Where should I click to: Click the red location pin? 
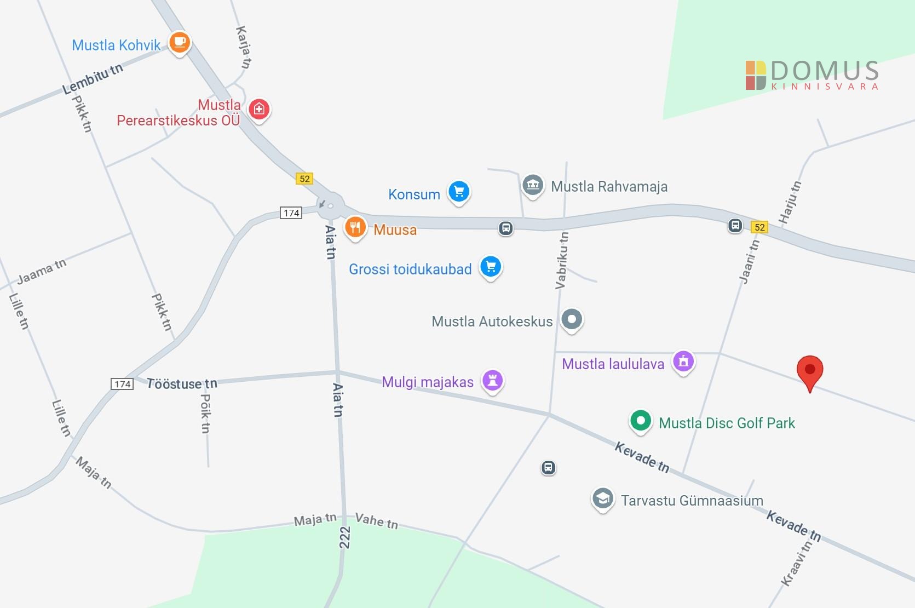810,372
